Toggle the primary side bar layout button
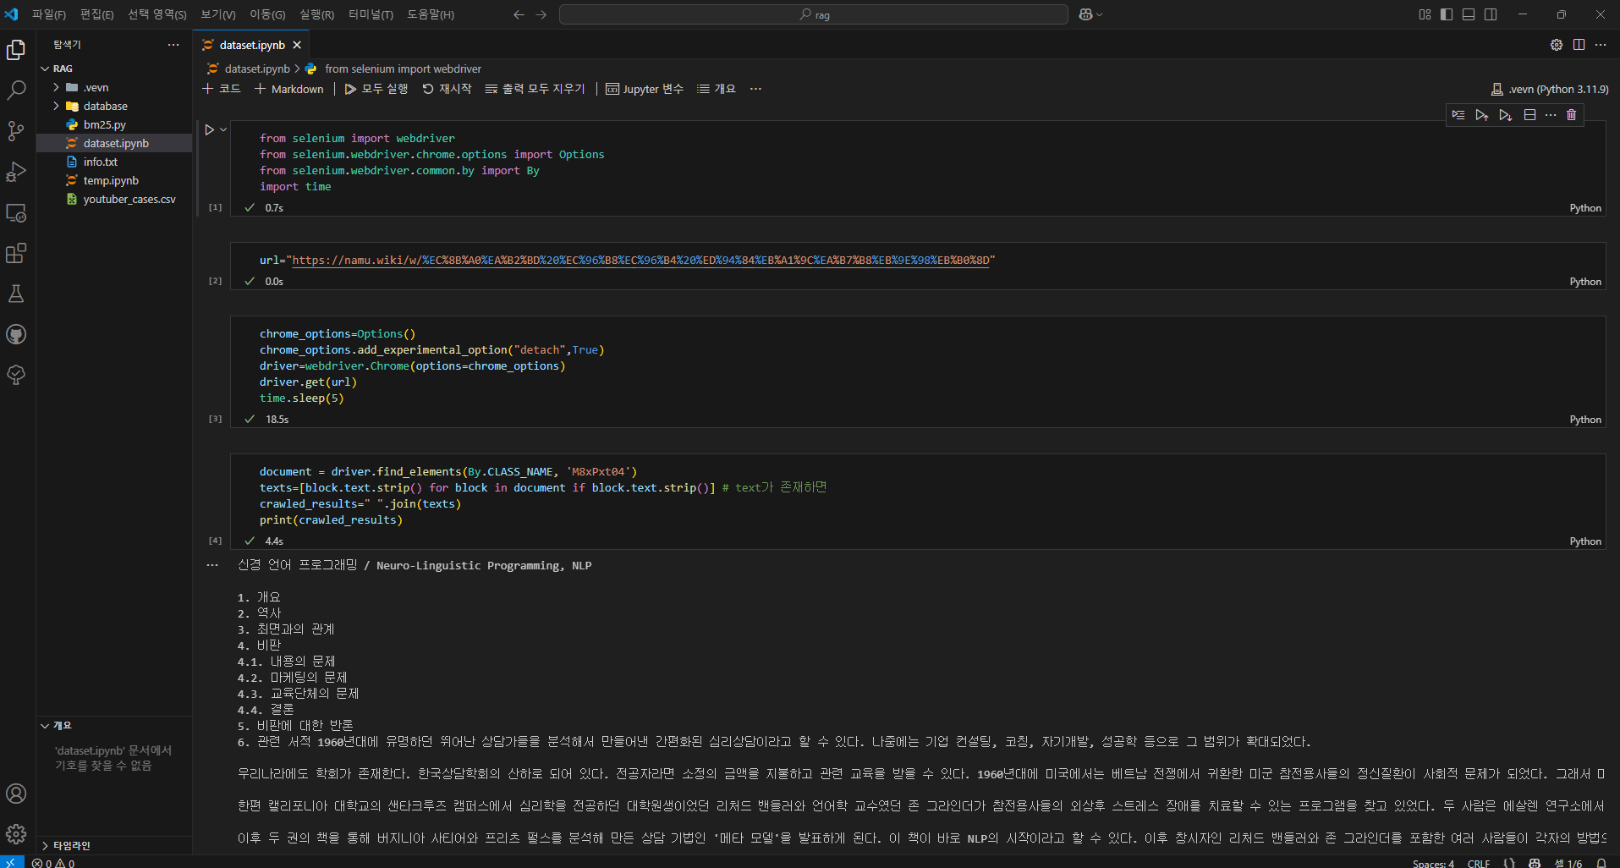Viewport: 1620px width, 868px height. click(x=1447, y=14)
